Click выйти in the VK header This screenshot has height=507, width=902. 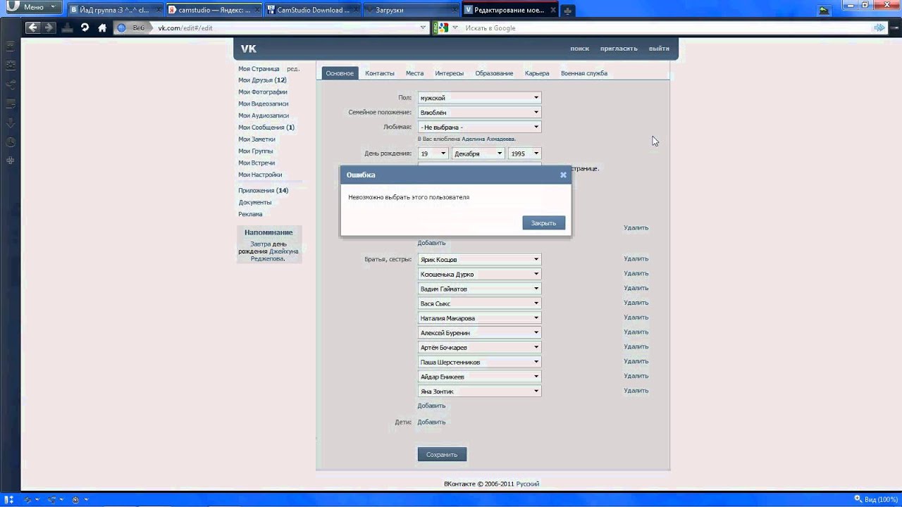659,49
